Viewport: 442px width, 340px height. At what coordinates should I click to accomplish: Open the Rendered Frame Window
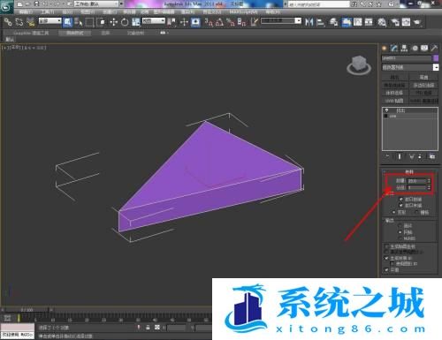click(x=406, y=22)
